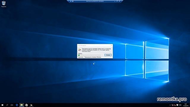Open taskbar Search magnifier
The image size is (190, 107).
(x=7, y=105)
